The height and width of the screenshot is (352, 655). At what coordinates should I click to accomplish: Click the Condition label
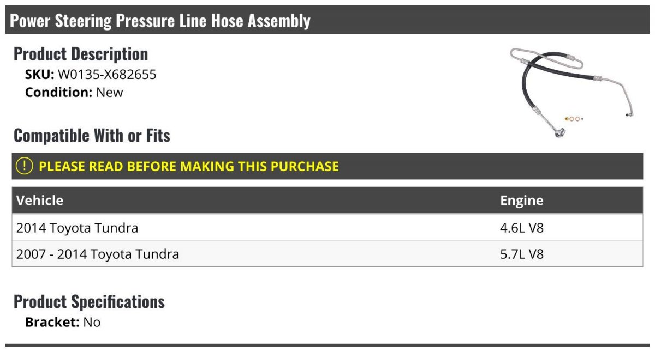click(x=58, y=92)
